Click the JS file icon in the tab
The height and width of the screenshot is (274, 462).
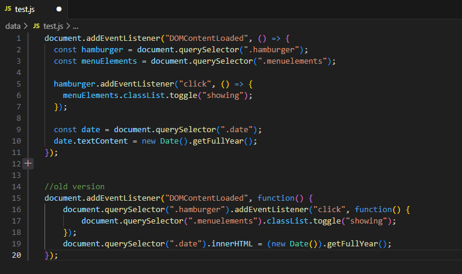pos(8,9)
